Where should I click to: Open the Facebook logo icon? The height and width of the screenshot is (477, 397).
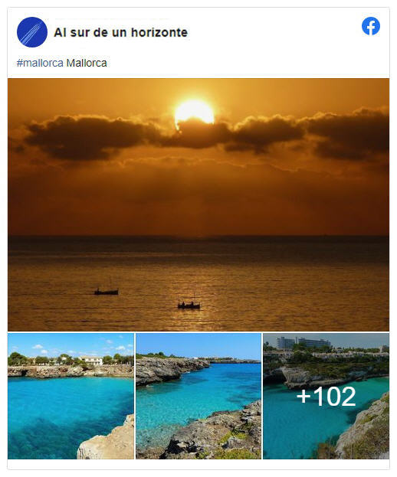coord(370,26)
